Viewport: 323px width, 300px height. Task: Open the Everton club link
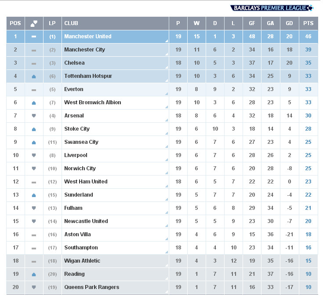tap(74, 89)
